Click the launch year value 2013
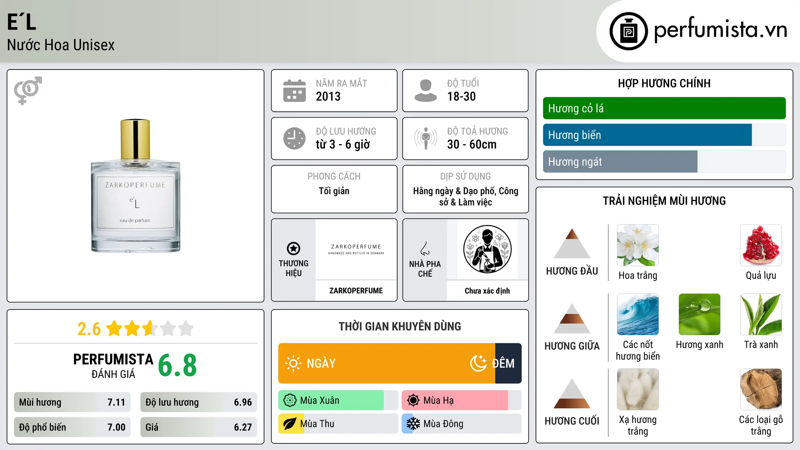Viewport: 800px width, 450px height. click(328, 96)
